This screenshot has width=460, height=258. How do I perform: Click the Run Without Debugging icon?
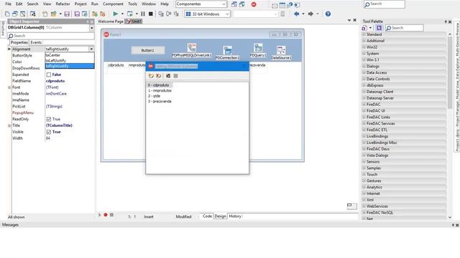(129, 14)
